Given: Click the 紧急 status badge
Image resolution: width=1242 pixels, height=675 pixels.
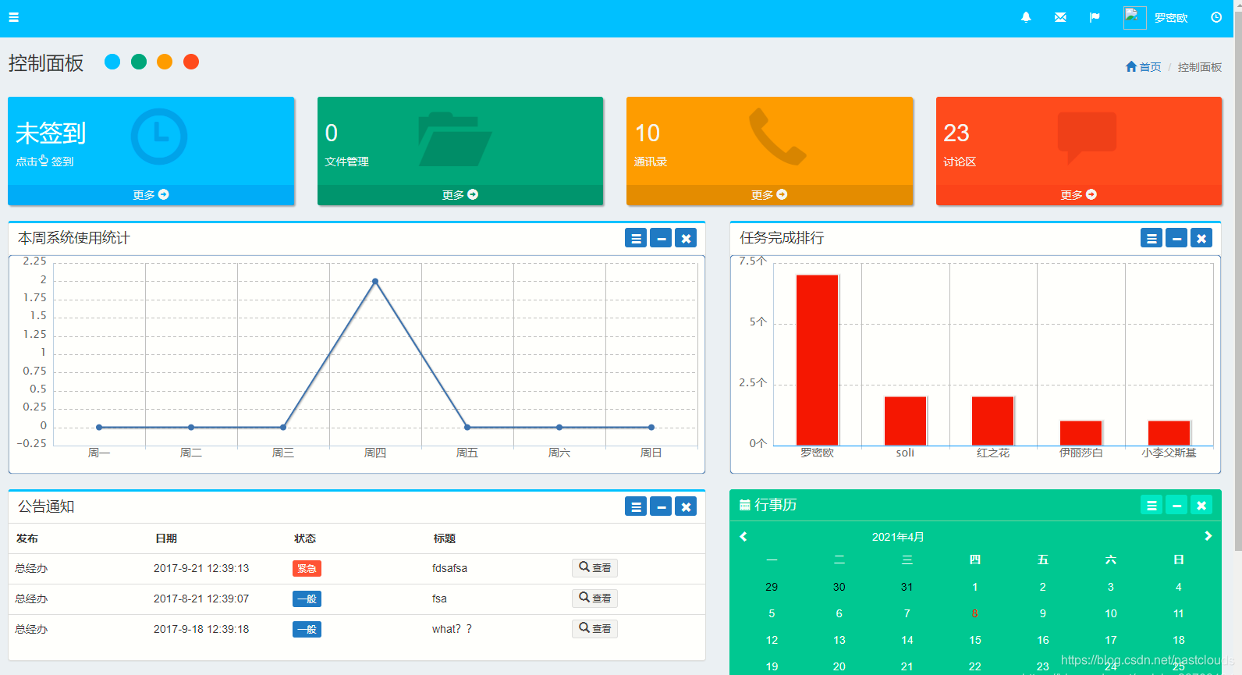Looking at the screenshot, I should 307,568.
